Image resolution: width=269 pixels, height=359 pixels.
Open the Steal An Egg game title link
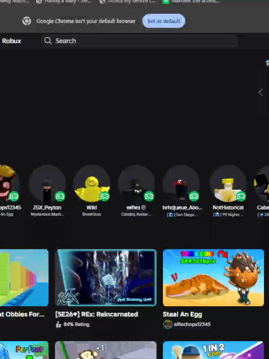tap(182, 314)
